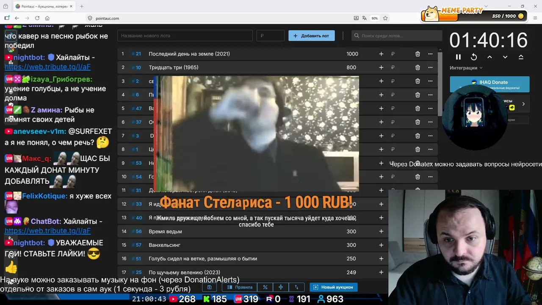Add amount to lot Последний день на земле
This screenshot has height=305, width=542.
[381, 54]
